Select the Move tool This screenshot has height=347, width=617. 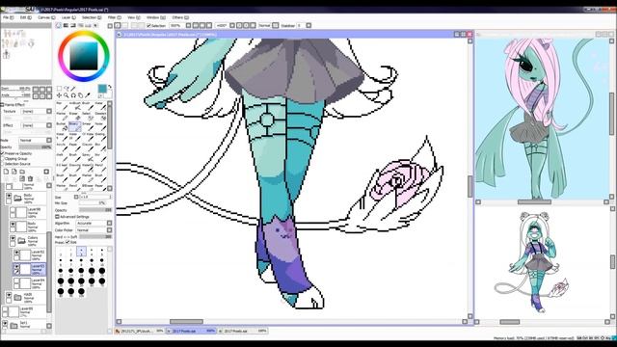tap(59, 95)
